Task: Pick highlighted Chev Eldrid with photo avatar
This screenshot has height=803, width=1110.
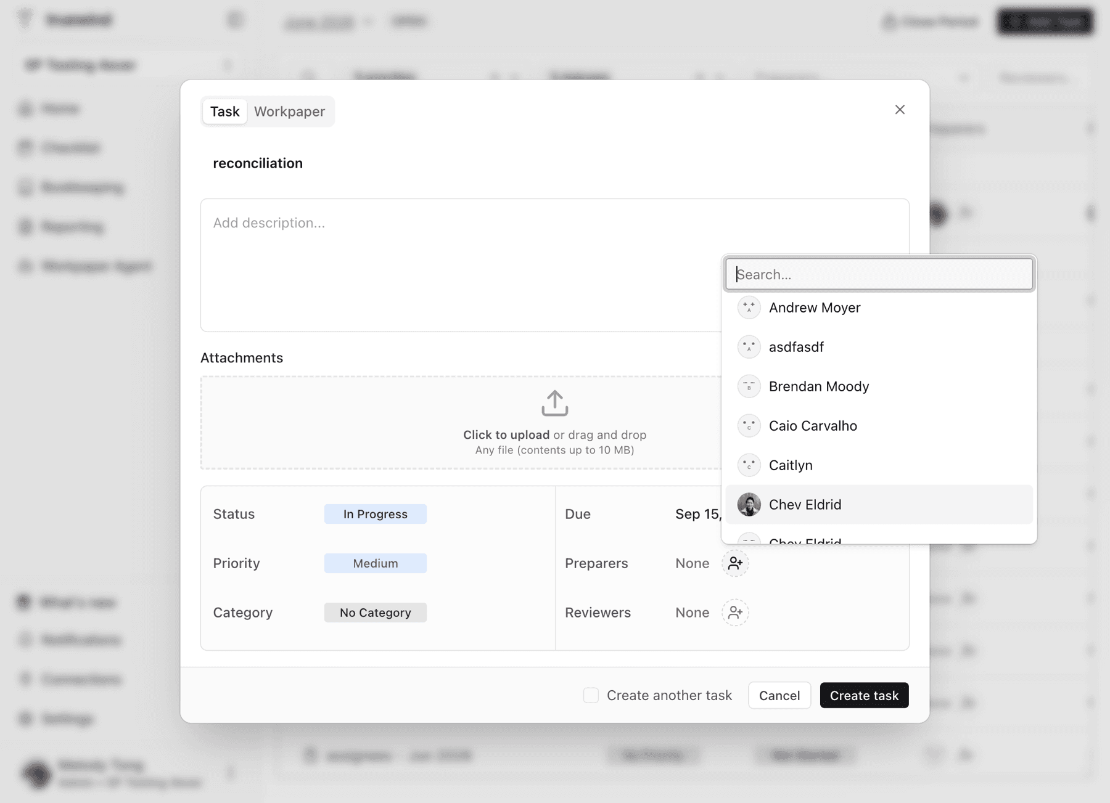Action: pos(879,505)
